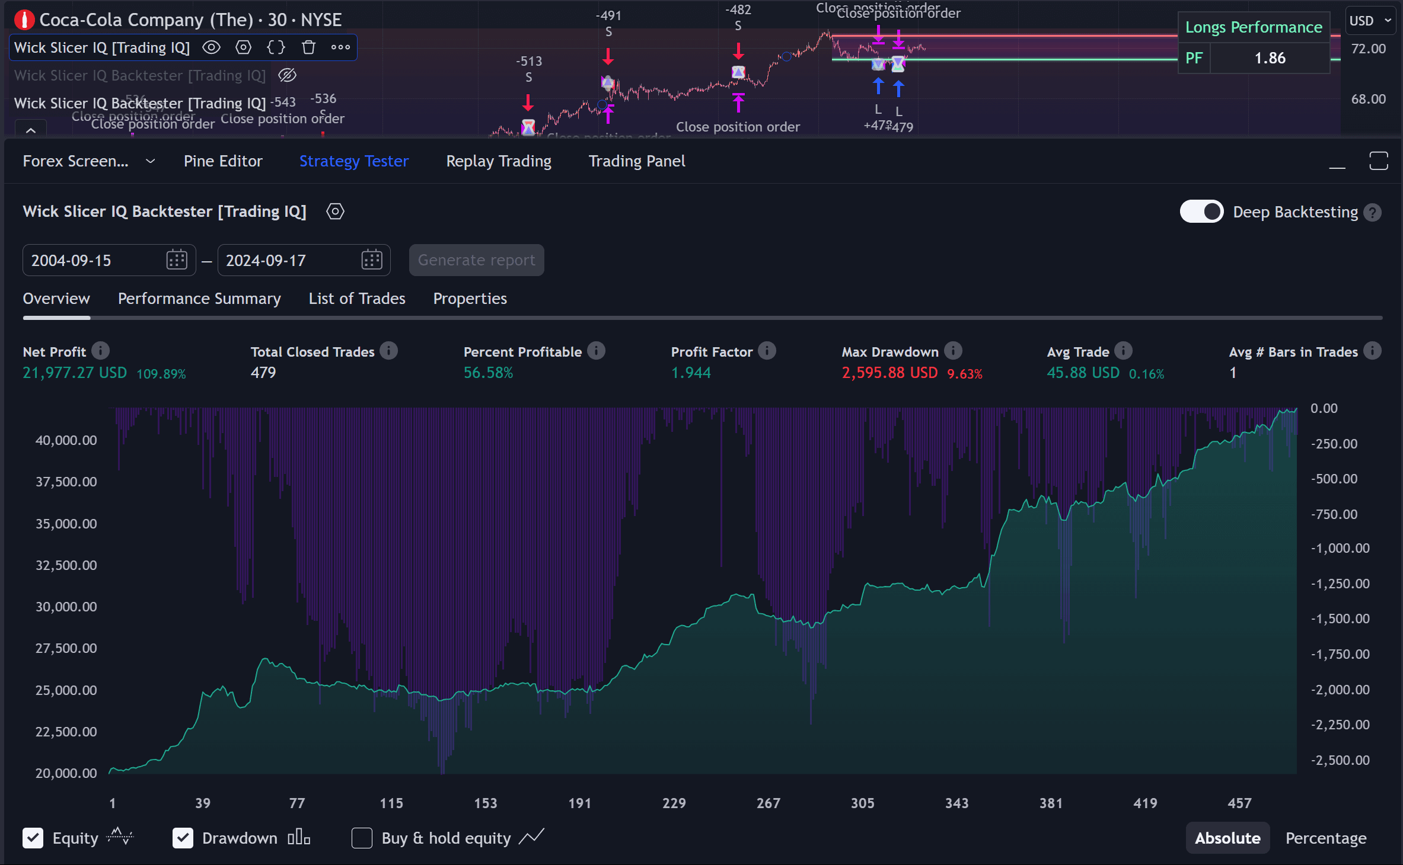Switch to the Pine Editor tab
1403x865 pixels.
point(223,161)
